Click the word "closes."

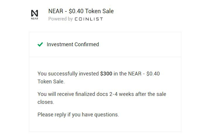[46, 102]
